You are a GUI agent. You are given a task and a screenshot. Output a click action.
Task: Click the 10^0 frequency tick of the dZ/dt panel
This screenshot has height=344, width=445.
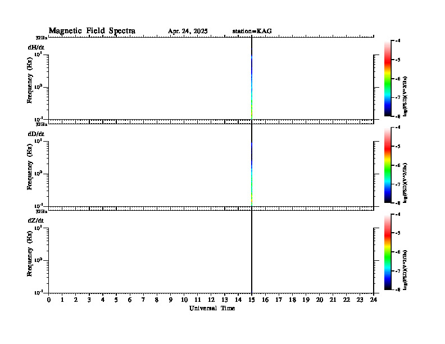[x=38, y=260]
